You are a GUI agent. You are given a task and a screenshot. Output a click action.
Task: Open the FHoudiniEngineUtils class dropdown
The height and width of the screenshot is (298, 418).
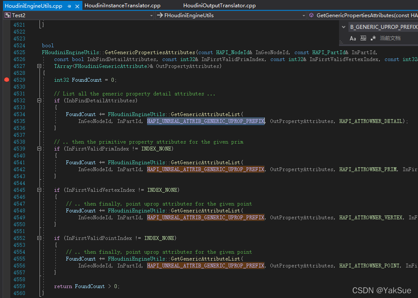pyautogui.click(x=304, y=15)
